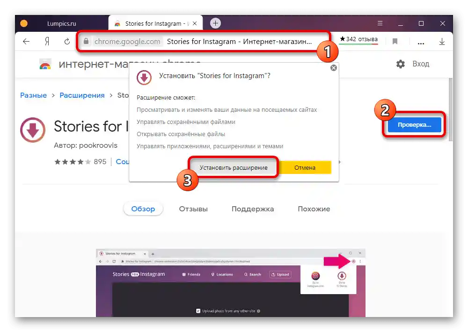Click the star rating next to 895

click(72, 162)
